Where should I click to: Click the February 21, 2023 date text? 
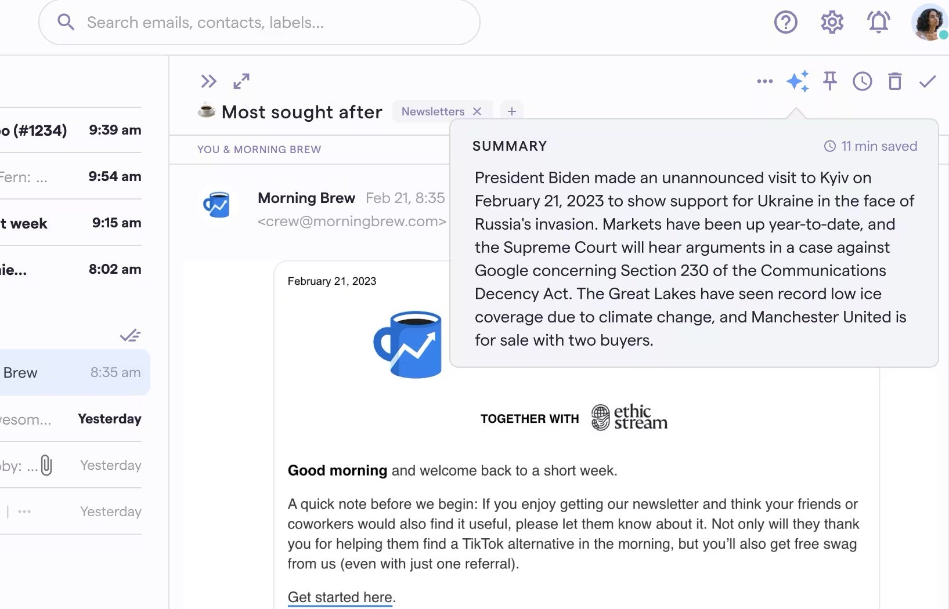pyautogui.click(x=332, y=281)
